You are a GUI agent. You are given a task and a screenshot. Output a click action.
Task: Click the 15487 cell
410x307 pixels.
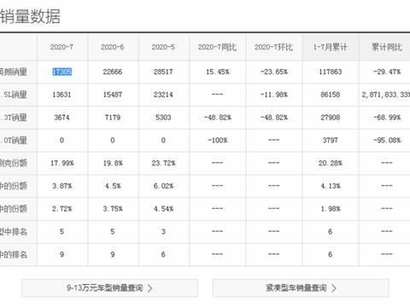click(113, 95)
